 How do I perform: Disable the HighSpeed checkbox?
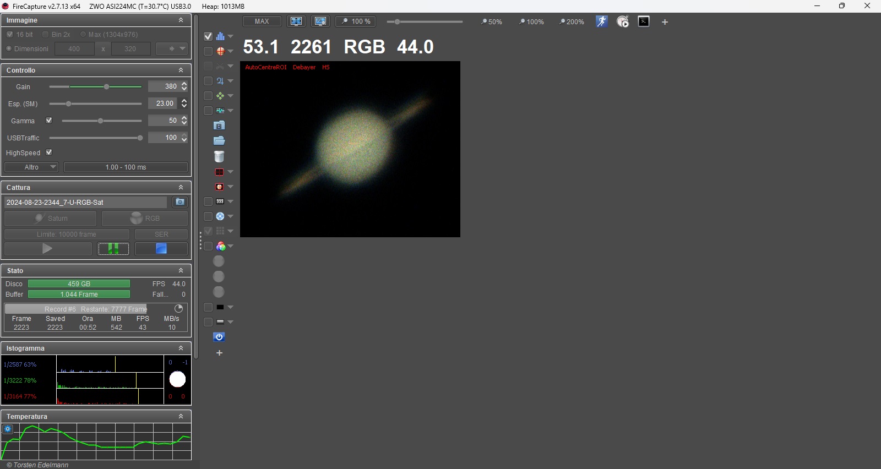tap(49, 152)
